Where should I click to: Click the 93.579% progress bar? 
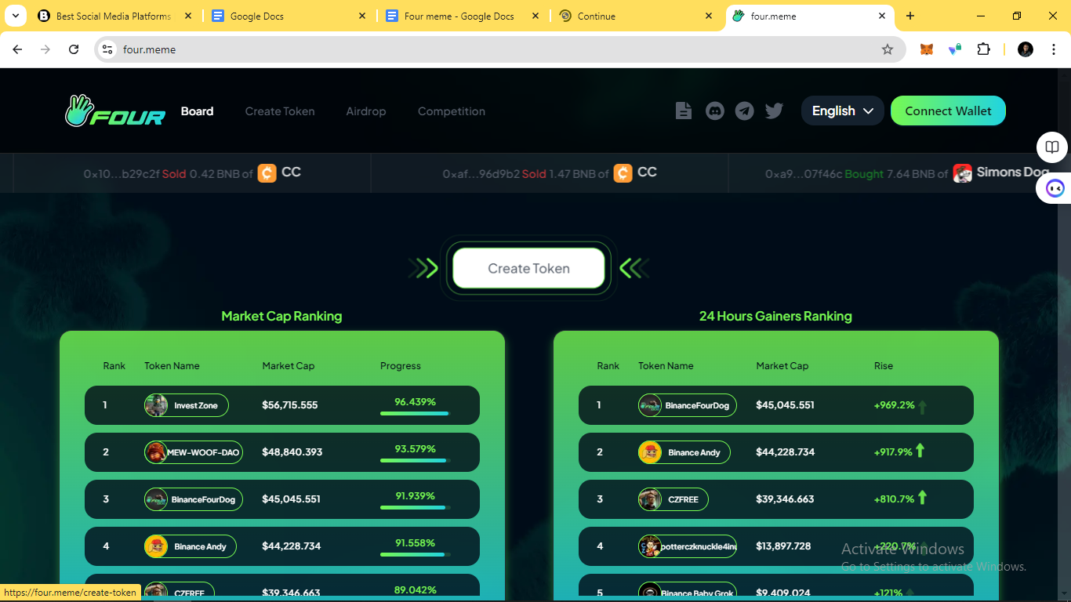click(x=415, y=460)
